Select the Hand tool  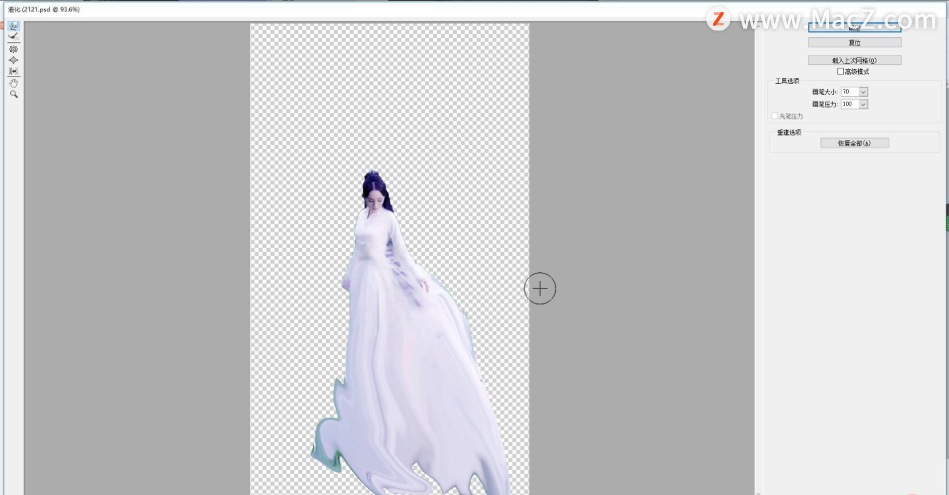click(14, 83)
